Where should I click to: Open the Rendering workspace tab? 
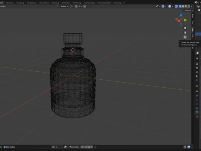point(77,3)
